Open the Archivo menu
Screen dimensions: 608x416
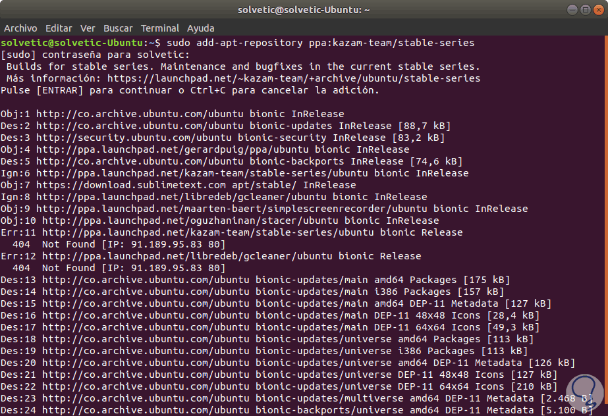20,28
